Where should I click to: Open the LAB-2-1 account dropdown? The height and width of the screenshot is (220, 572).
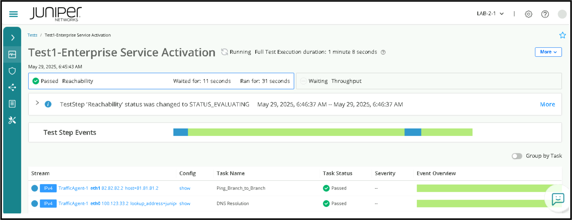(490, 14)
